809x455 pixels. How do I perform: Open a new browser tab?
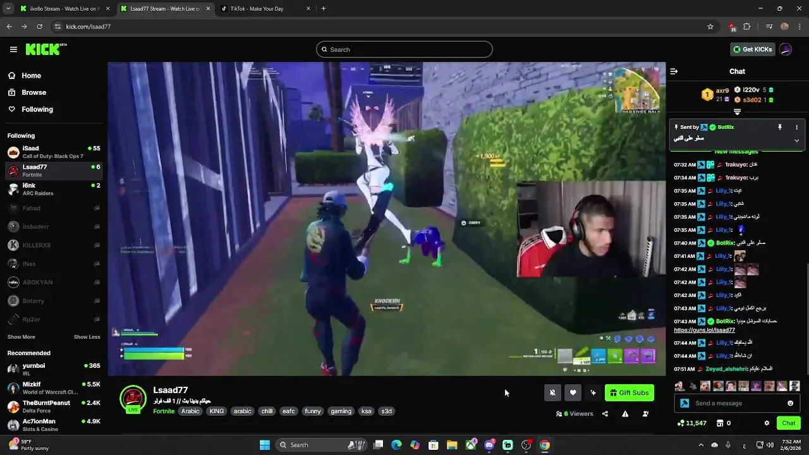324,9
